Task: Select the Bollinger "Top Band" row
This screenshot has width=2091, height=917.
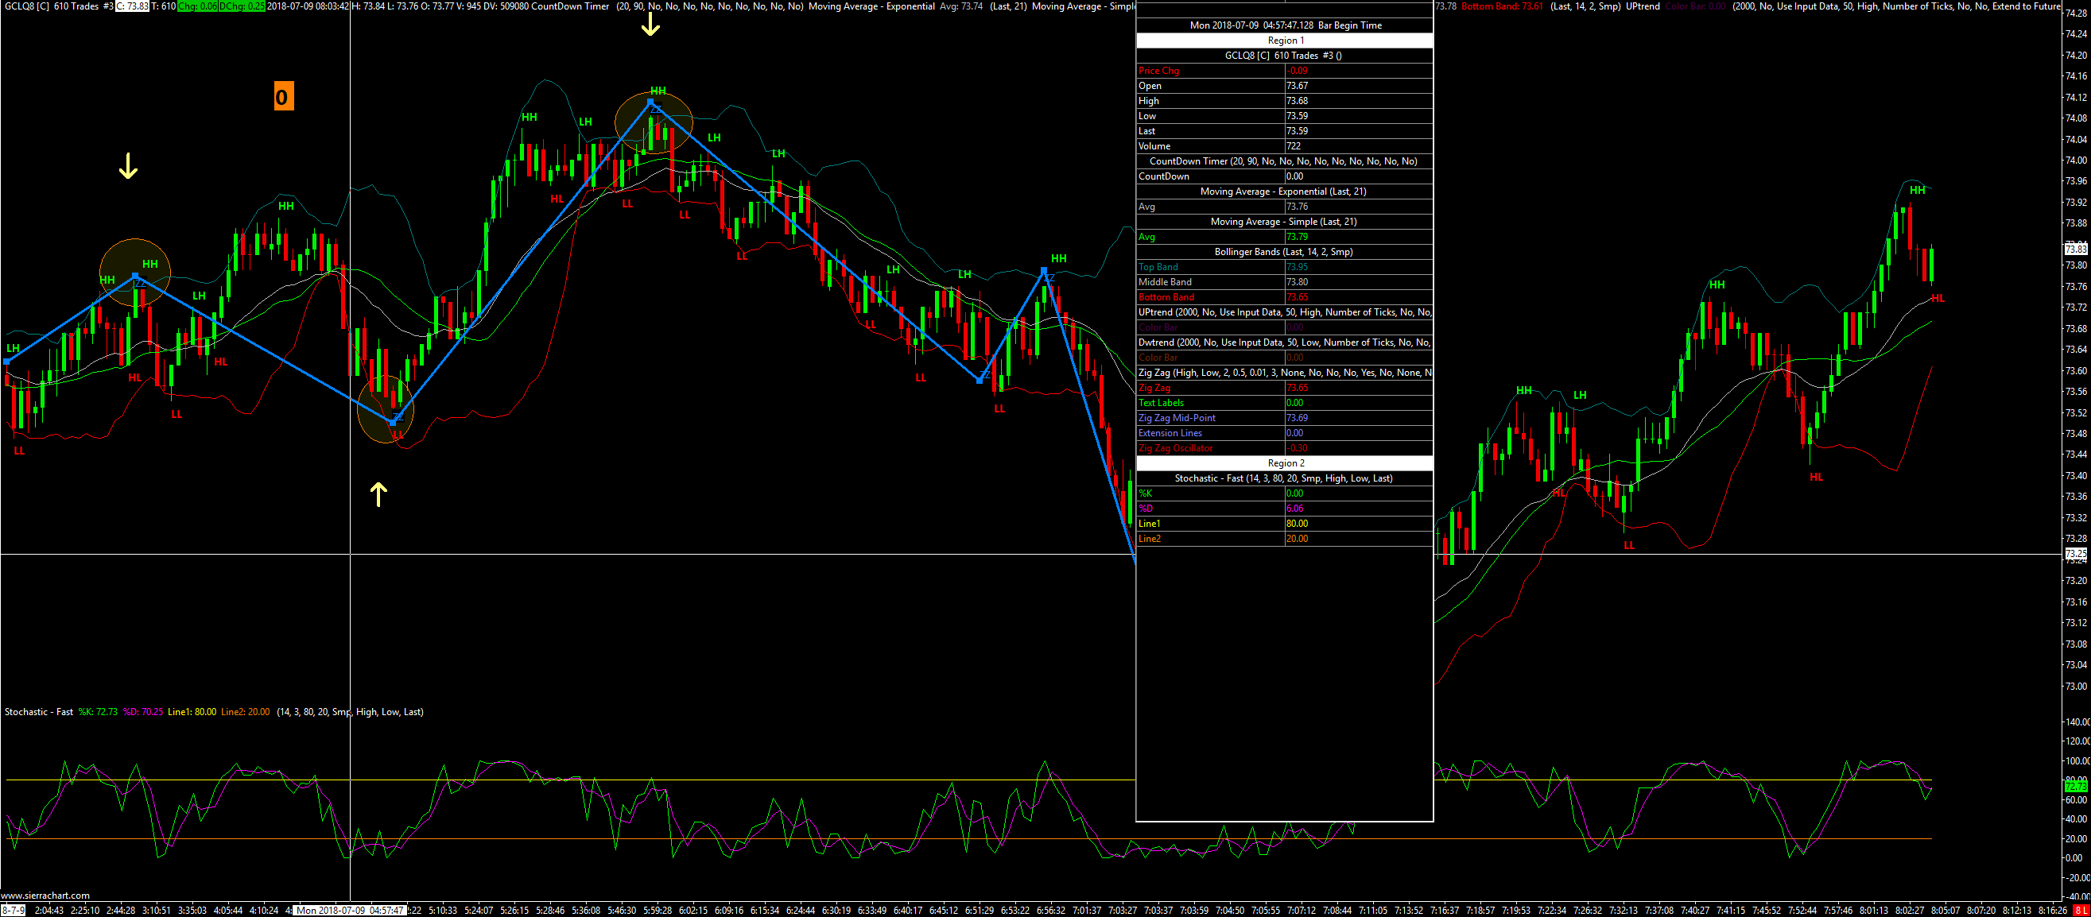Action: (1158, 267)
